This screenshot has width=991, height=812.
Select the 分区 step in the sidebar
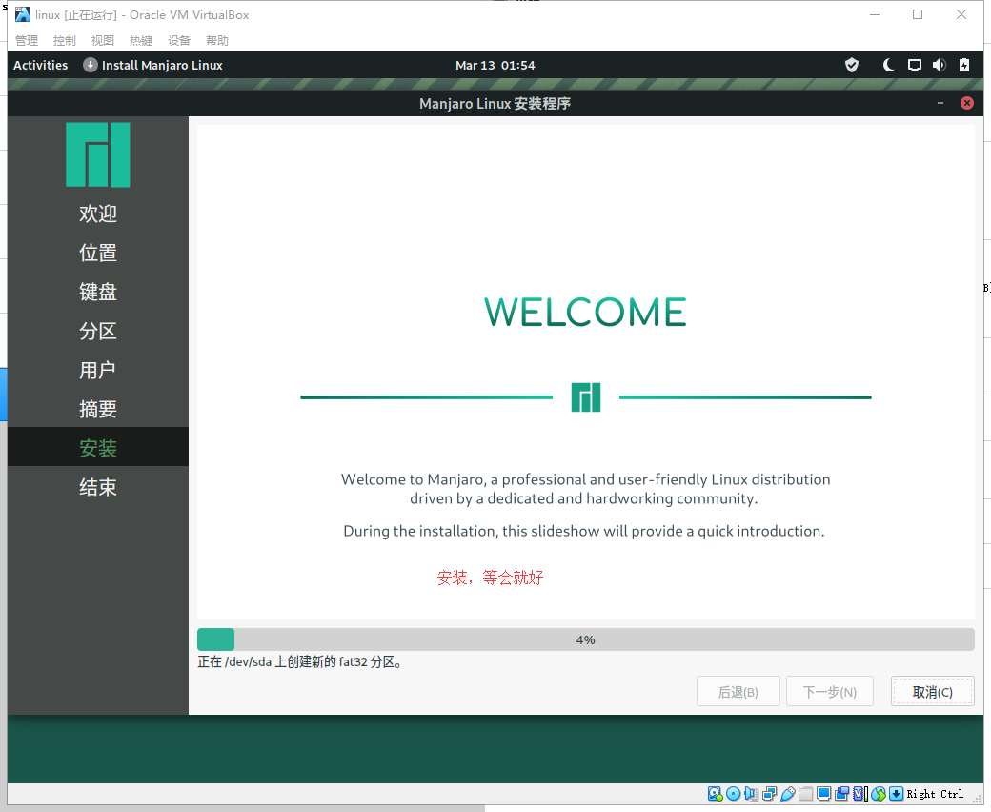coord(98,331)
